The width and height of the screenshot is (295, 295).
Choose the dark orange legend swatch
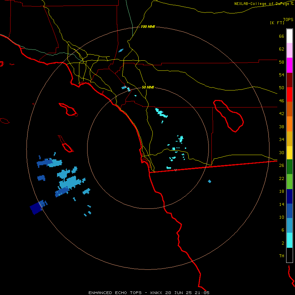coord(289,109)
